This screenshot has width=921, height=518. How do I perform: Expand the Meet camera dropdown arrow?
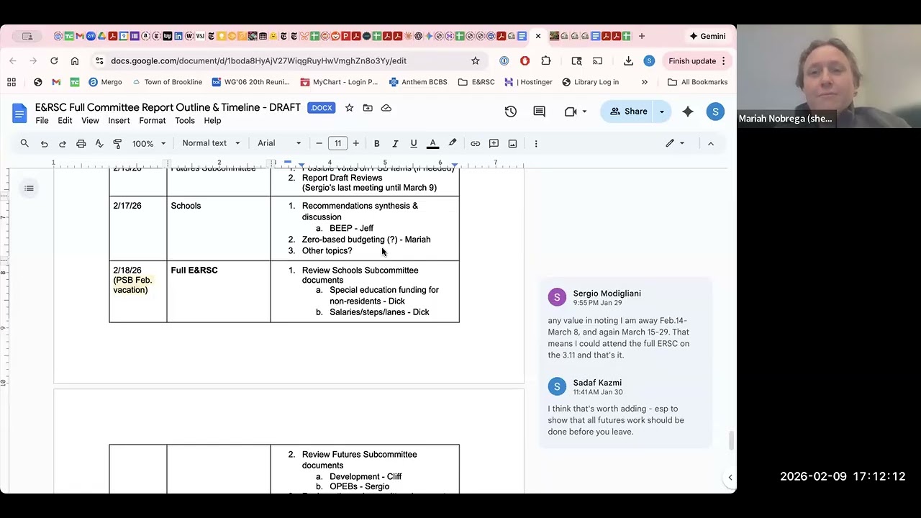584,112
